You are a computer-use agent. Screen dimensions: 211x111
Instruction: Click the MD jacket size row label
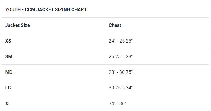[x=9, y=72]
